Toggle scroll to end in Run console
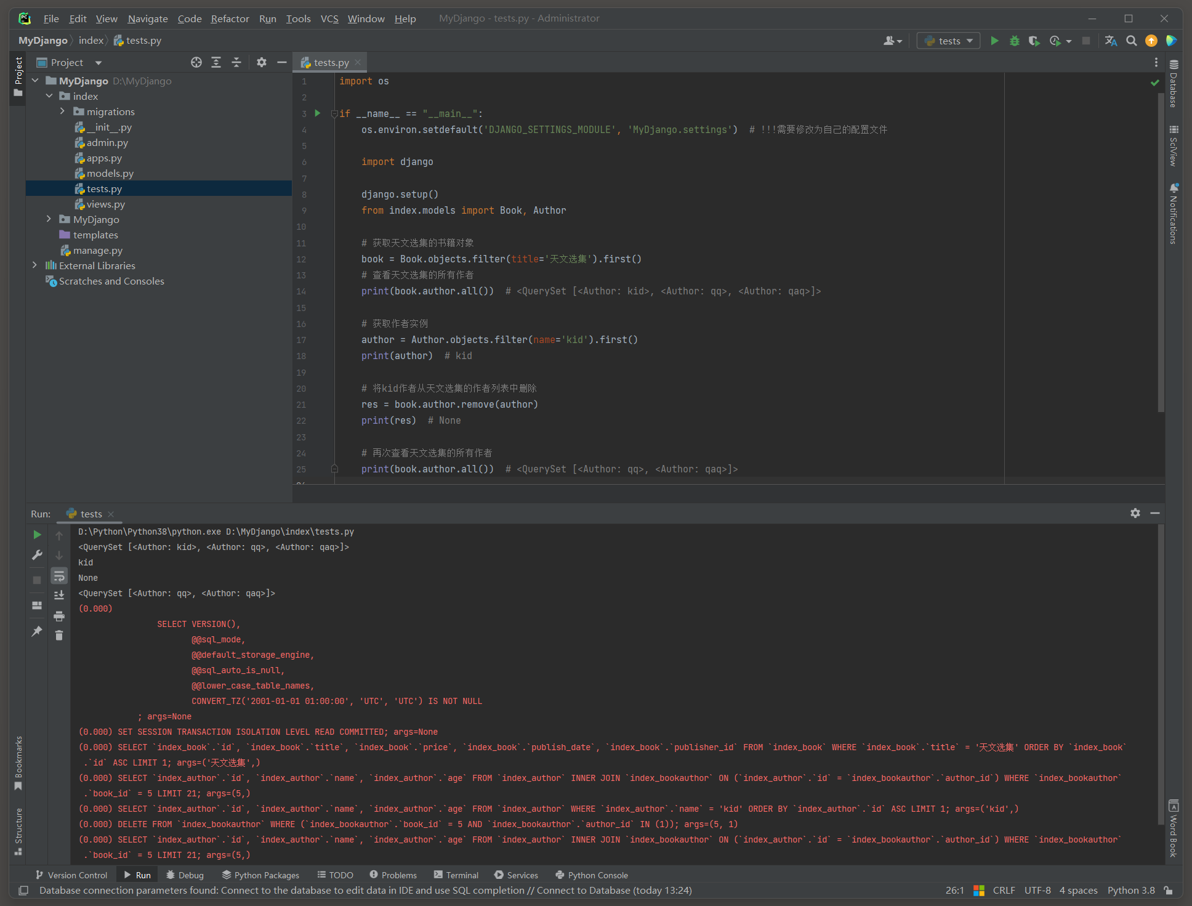This screenshot has width=1192, height=906. point(59,595)
